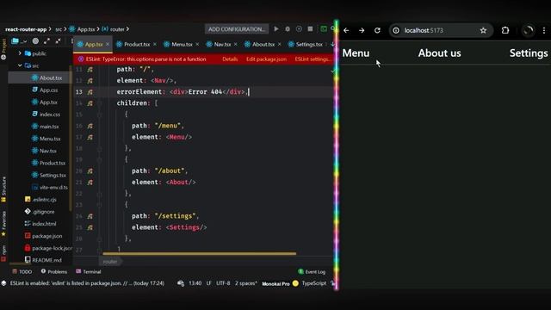This screenshot has width=551, height=310.
Task: Close the Menu.tsx tab
Action: (197, 44)
